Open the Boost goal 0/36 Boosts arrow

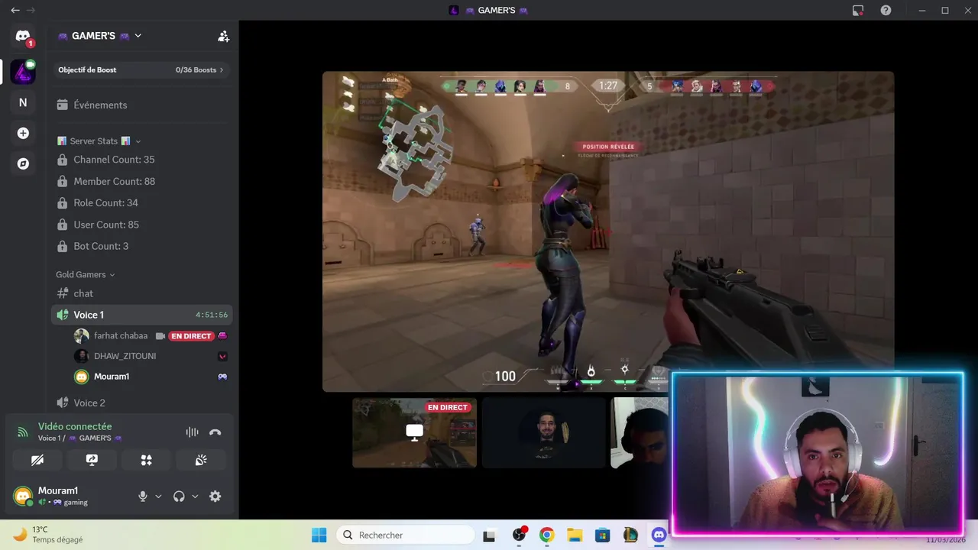[222, 70]
